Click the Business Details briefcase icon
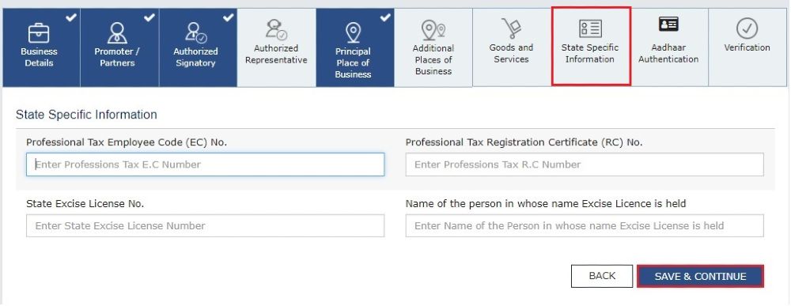The image size is (791, 306). [39, 33]
